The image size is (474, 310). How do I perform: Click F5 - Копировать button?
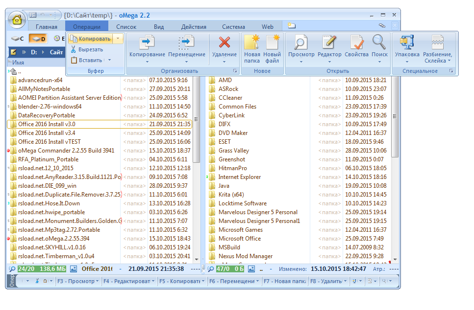click(x=182, y=281)
